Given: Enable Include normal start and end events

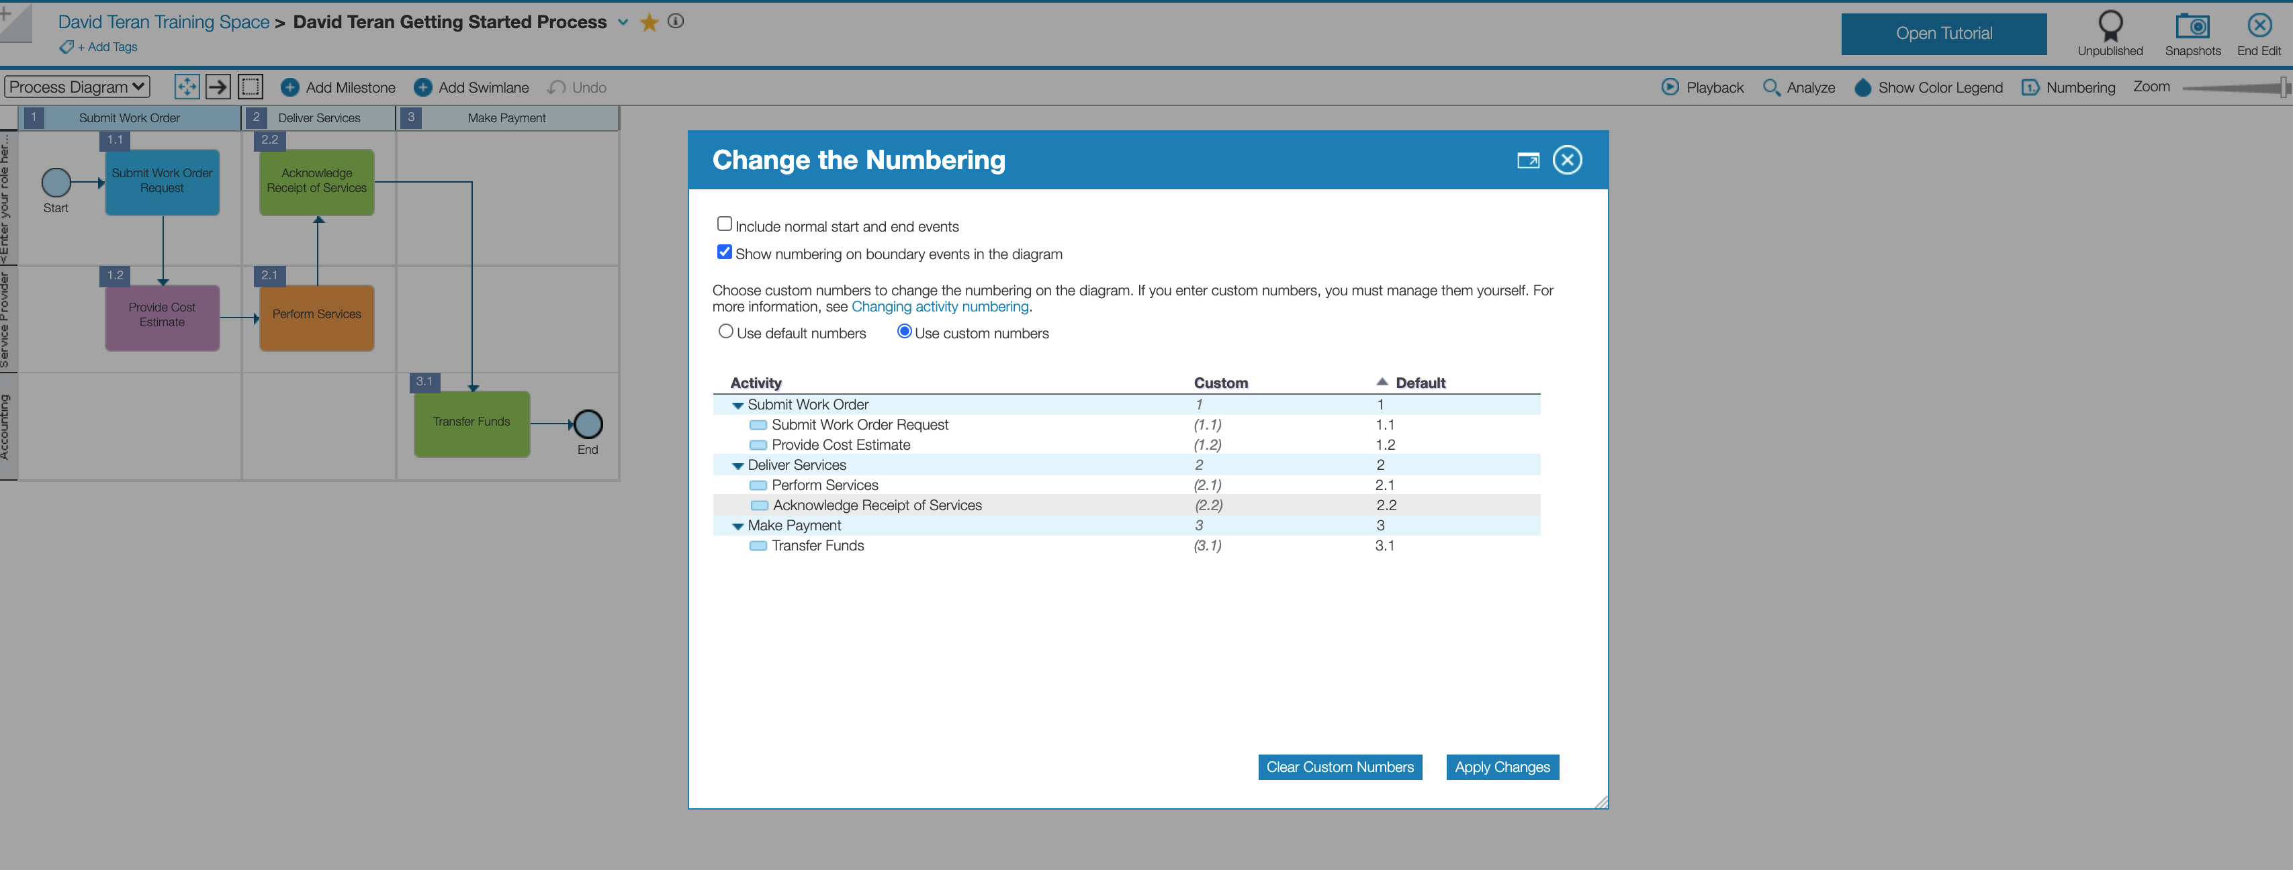Looking at the screenshot, I should click(x=725, y=224).
